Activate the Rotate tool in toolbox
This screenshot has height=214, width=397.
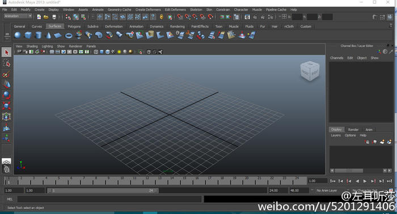[7, 95]
